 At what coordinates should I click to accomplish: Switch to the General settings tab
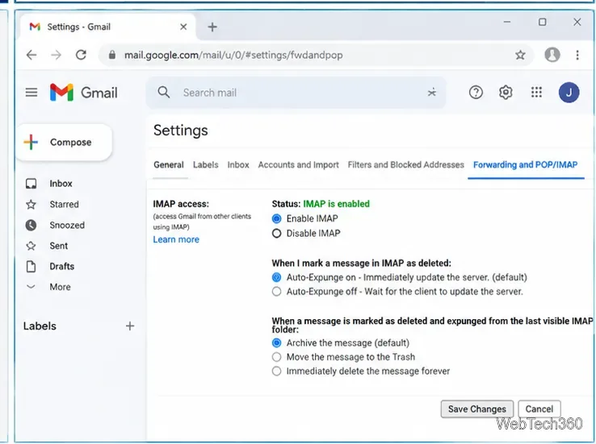169,165
